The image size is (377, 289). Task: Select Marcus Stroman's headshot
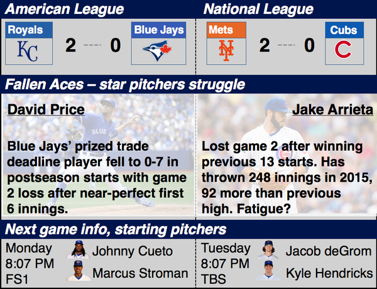(79, 271)
